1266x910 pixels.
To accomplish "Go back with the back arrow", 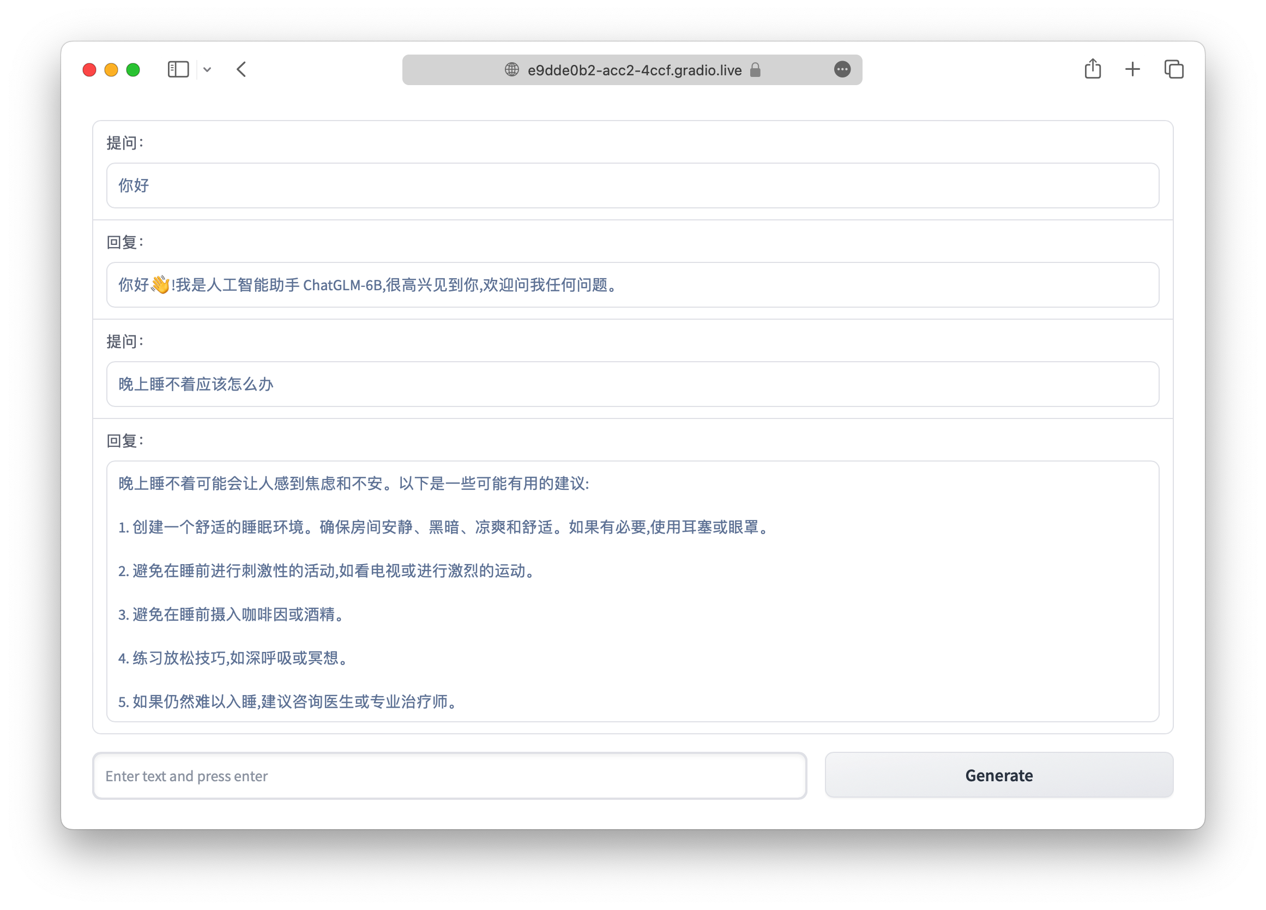I will (241, 69).
